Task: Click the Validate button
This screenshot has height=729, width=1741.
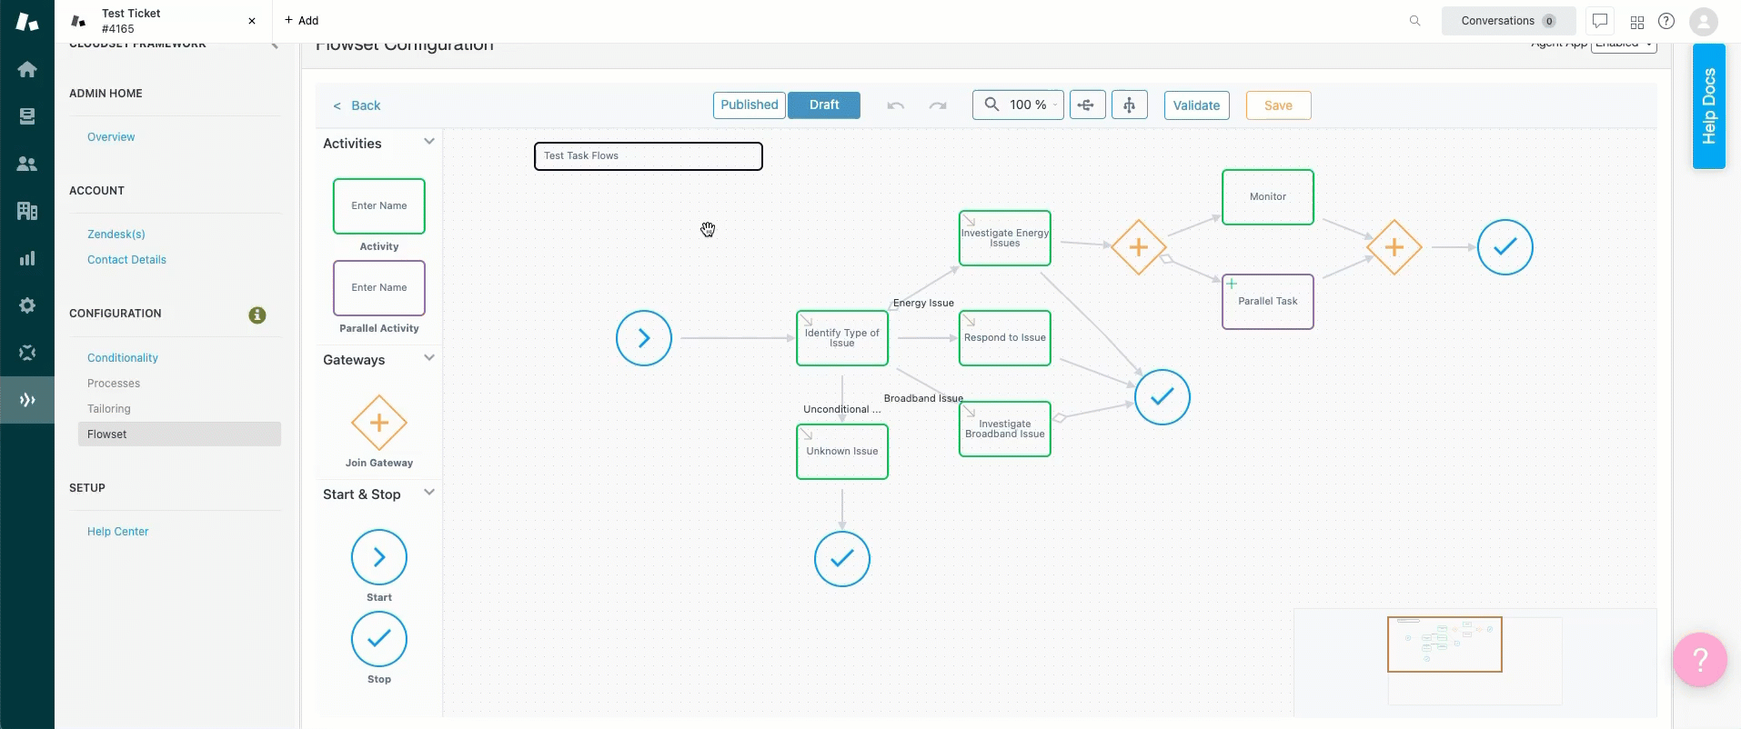Action: [1196, 105]
